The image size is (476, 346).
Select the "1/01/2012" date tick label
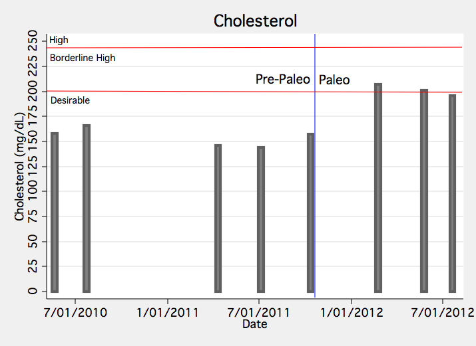pos(351,313)
